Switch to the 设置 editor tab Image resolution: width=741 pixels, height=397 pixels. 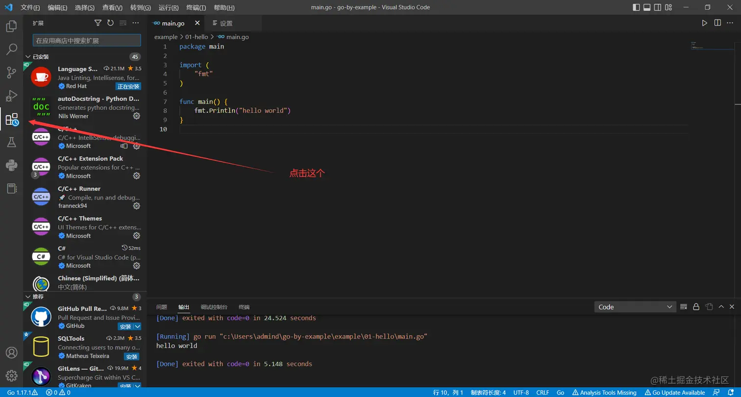(233, 23)
